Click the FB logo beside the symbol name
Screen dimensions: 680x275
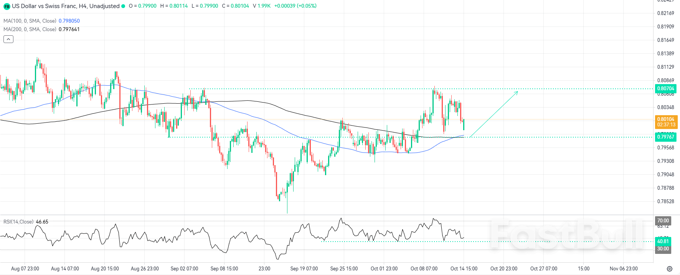tap(7, 6)
